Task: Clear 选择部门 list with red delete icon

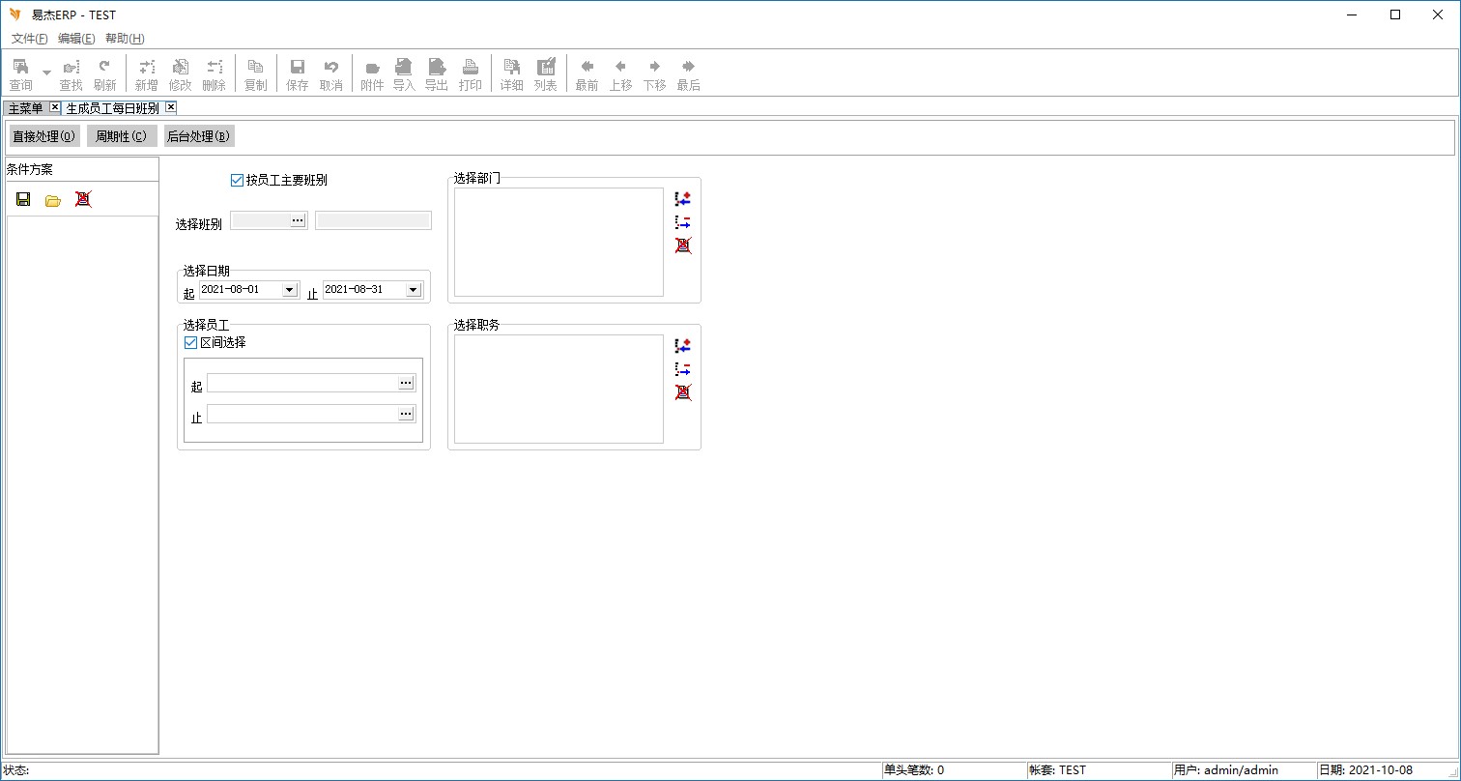Action: [x=683, y=246]
